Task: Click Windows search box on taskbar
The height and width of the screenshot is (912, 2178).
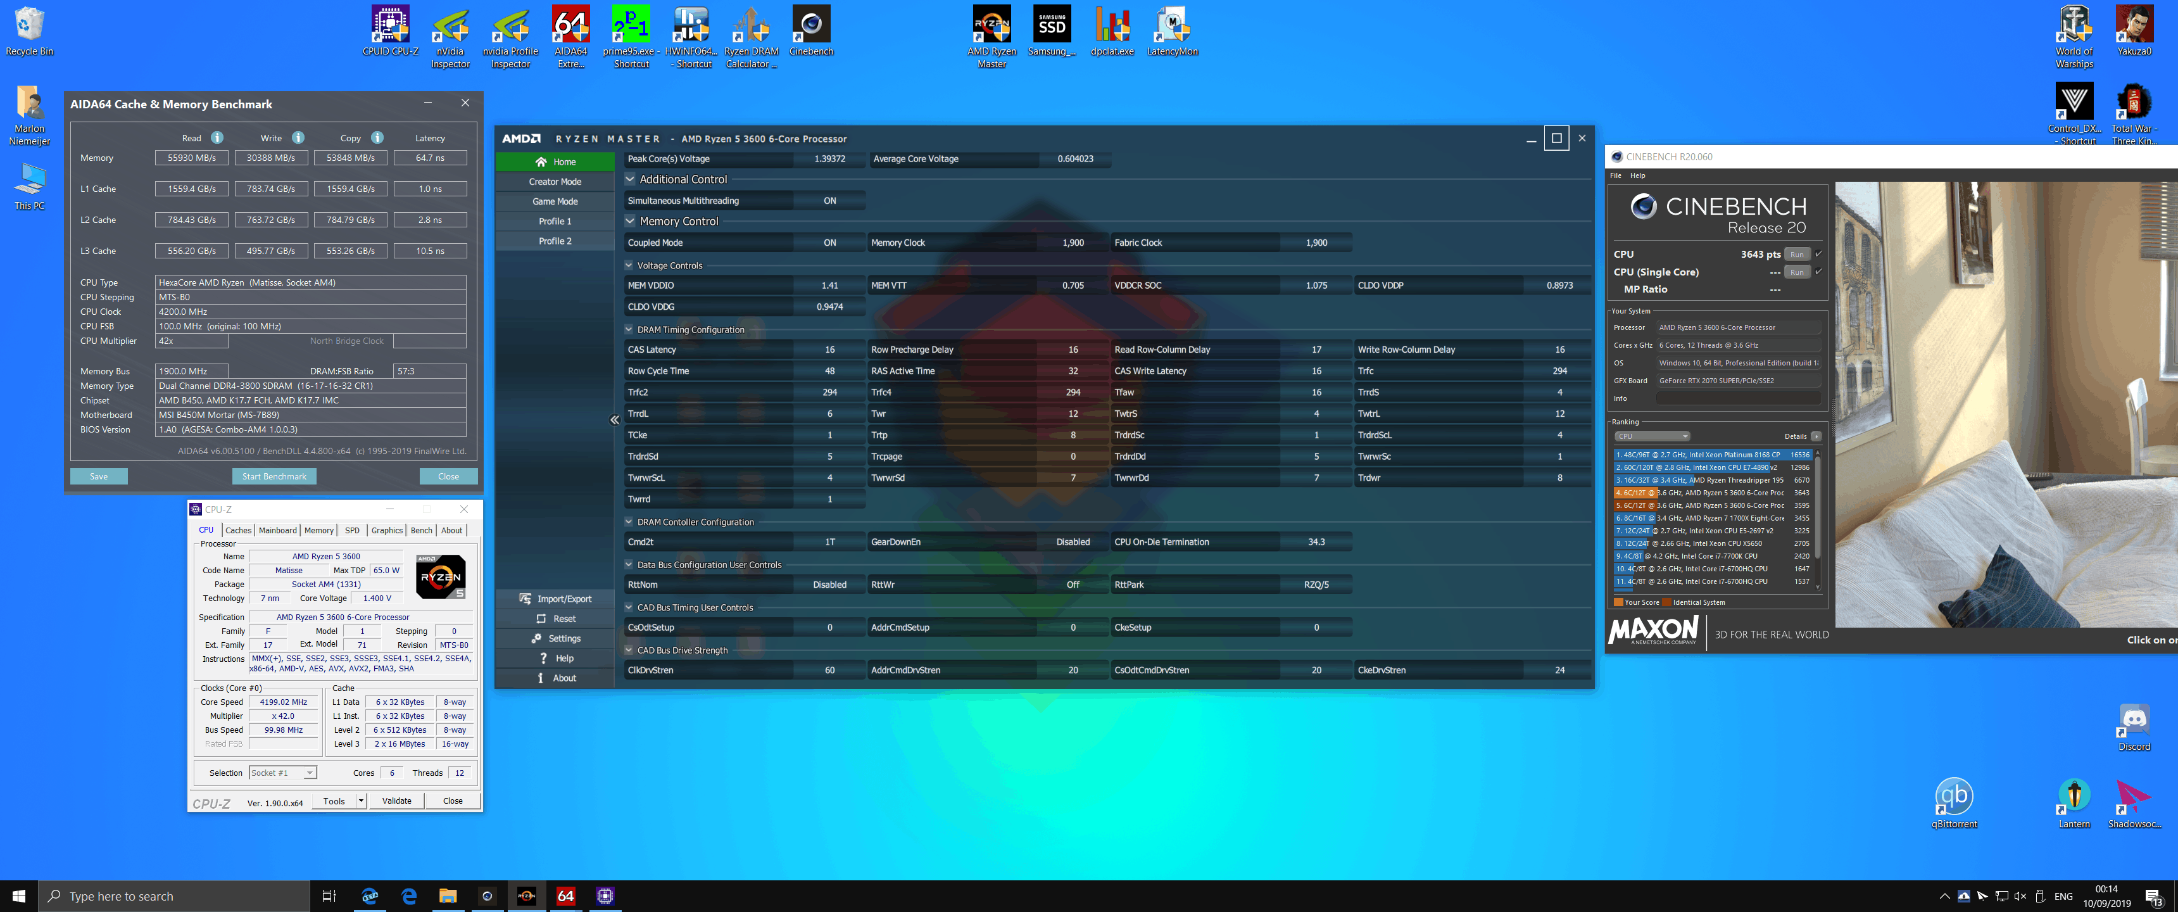Action: (174, 896)
